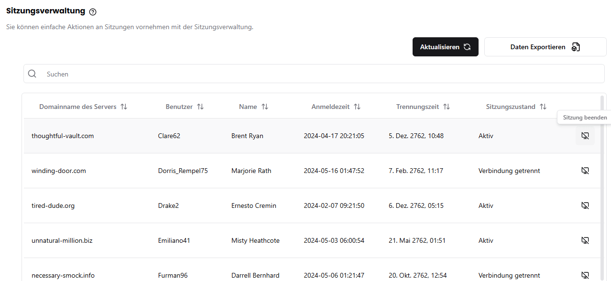Click the Aktualisieren refresh button
The width and height of the screenshot is (611, 281).
point(446,47)
